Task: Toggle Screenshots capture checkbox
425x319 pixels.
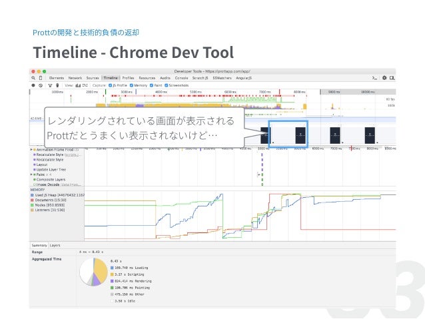Action: 167,85
